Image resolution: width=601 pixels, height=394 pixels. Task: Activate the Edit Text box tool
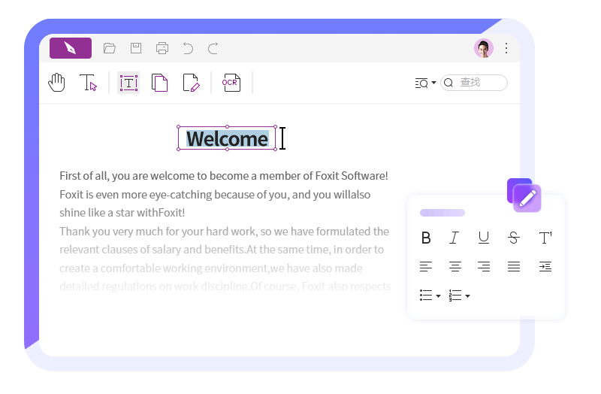pyautogui.click(x=128, y=83)
